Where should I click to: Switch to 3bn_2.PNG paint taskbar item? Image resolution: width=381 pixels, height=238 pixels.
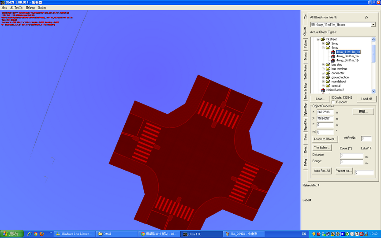pos(244,234)
